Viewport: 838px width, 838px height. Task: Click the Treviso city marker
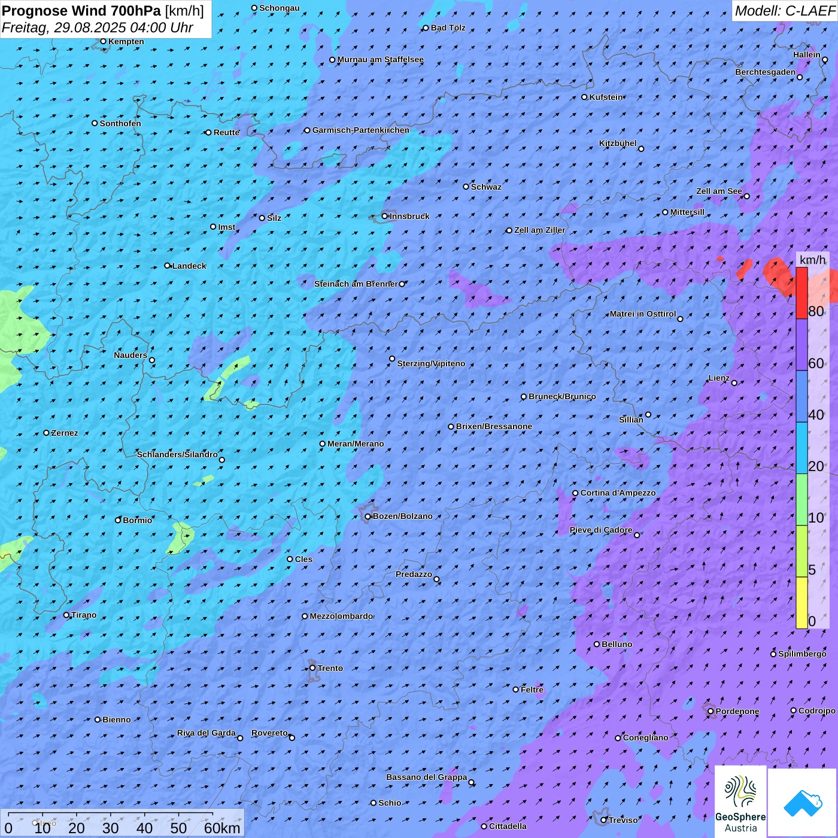604,820
